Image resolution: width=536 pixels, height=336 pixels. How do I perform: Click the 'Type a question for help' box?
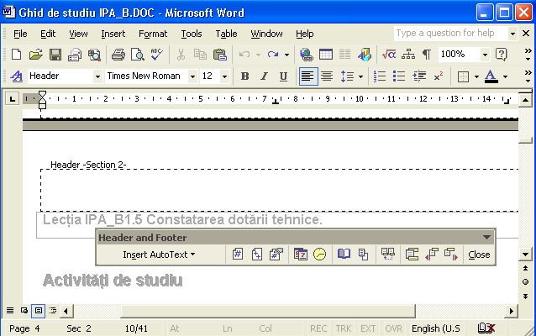(450, 34)
